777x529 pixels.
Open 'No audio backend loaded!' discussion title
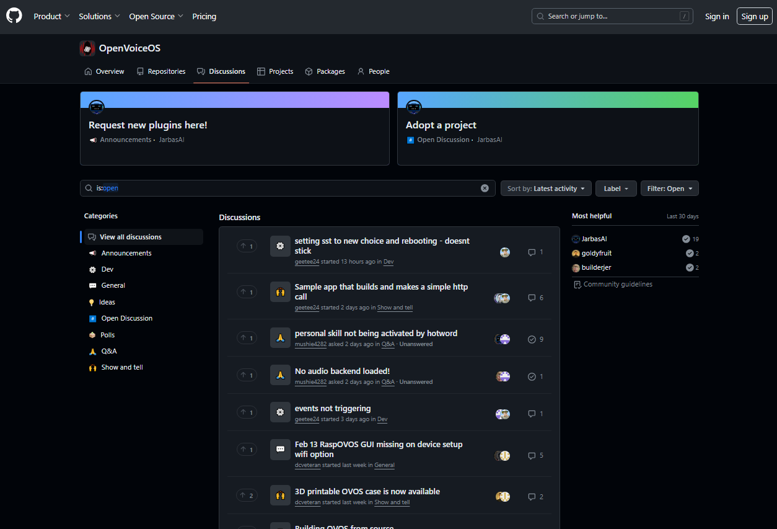pyautogui.click(x=342, y=371)
